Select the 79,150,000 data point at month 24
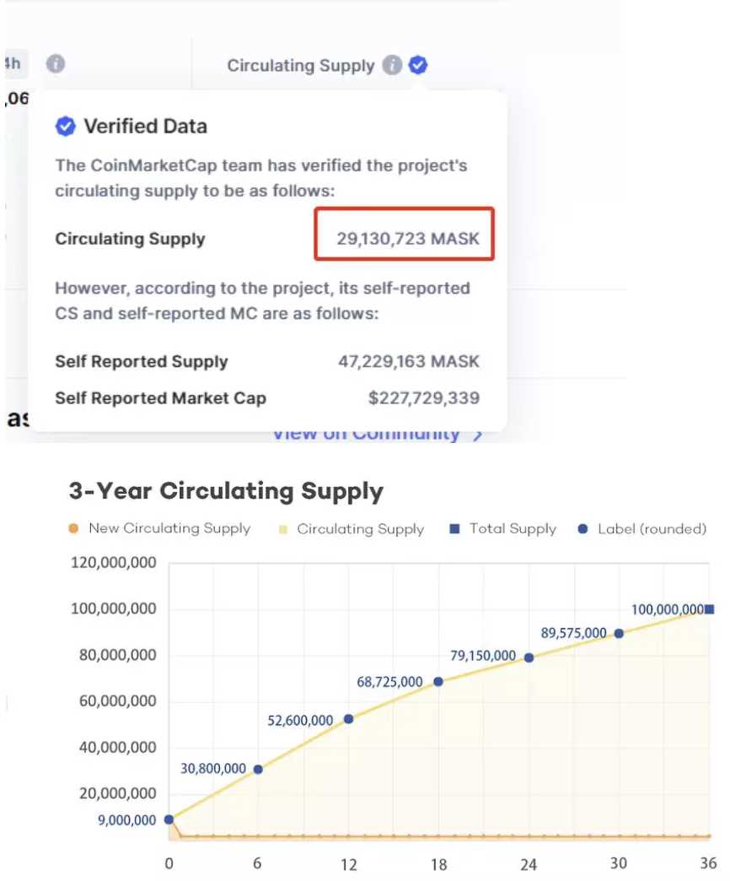Image resolution: width=730 pixels, height=881 pixels. [x=529, y=657]
